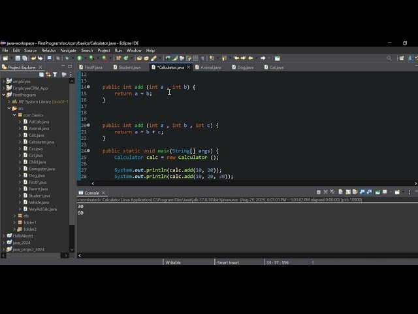
Task: Expand the HelloWorld project node
Action: click(4, 235)
